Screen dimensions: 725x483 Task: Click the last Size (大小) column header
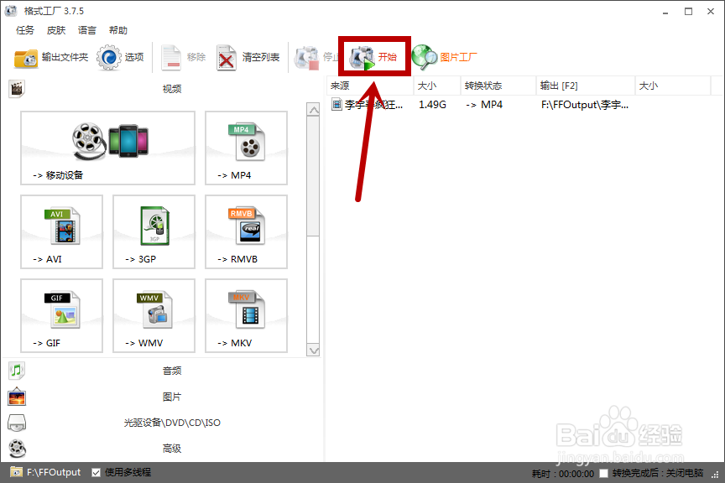pos(673,86)
